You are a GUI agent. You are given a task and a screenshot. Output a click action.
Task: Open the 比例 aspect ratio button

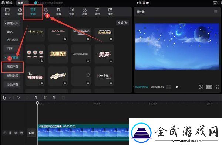tap(209, 87)
